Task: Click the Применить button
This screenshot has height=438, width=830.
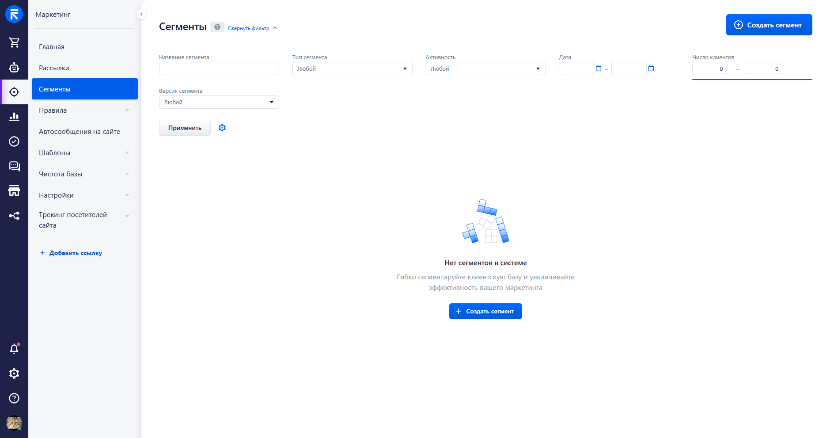Action: (185, 128)
